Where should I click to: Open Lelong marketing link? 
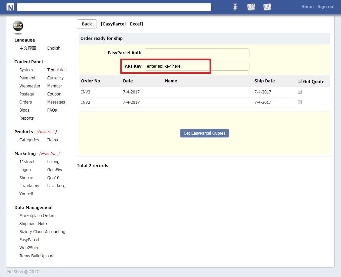(x=53, y=161)
